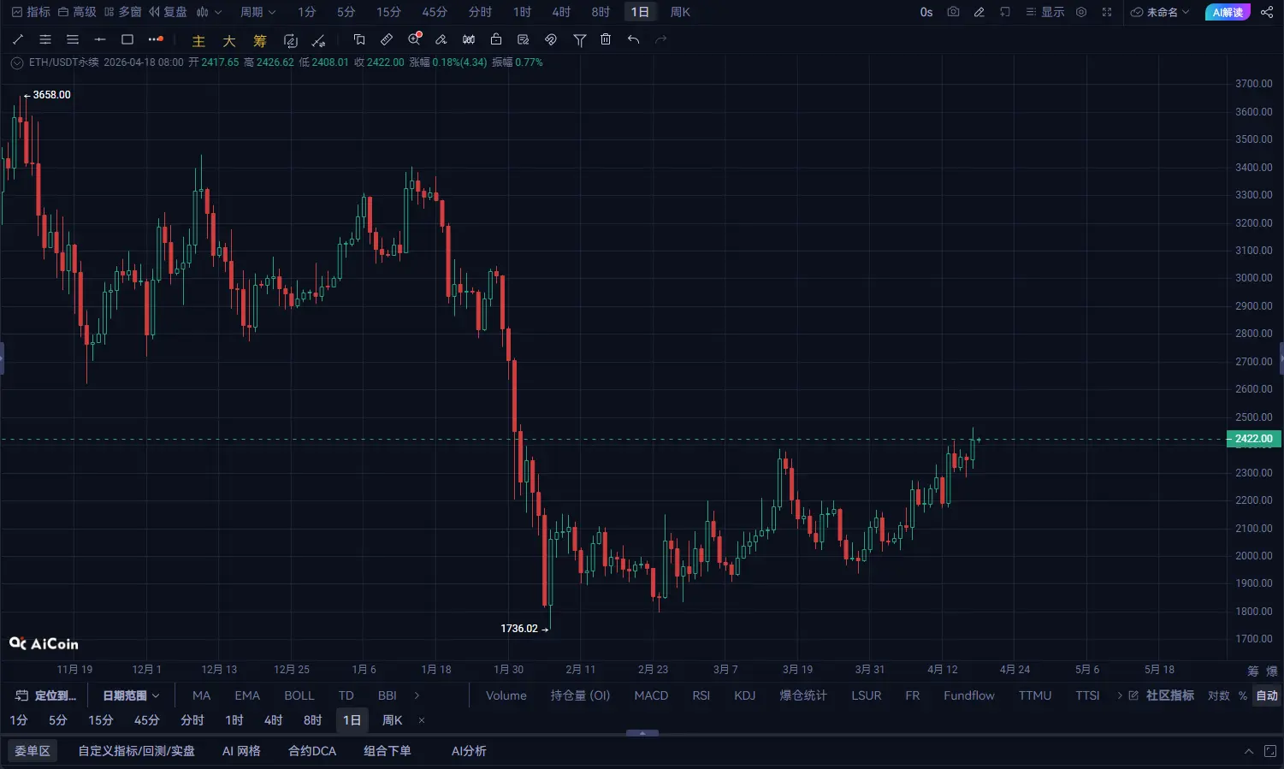This screenshot has height=769, width=1284.
Task: Delete drawings with the trash icon
Action: coord(606,39)
